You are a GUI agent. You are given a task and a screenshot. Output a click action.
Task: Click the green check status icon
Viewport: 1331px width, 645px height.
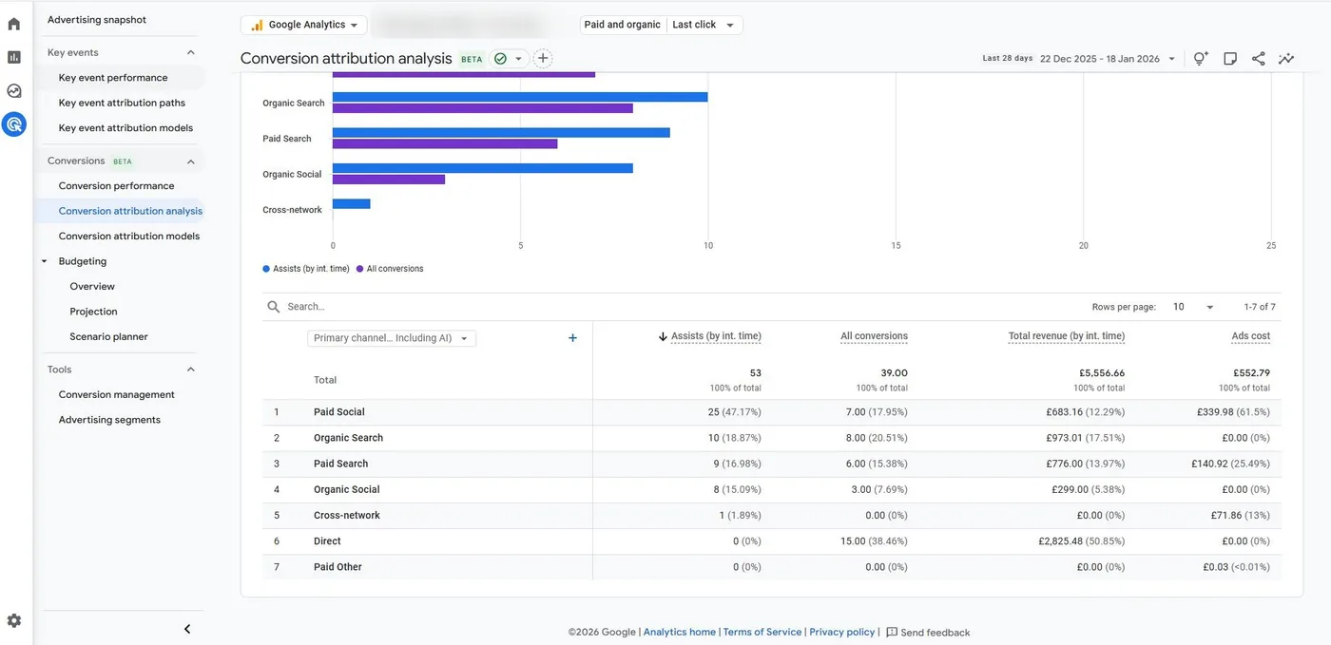pos(500,59)
